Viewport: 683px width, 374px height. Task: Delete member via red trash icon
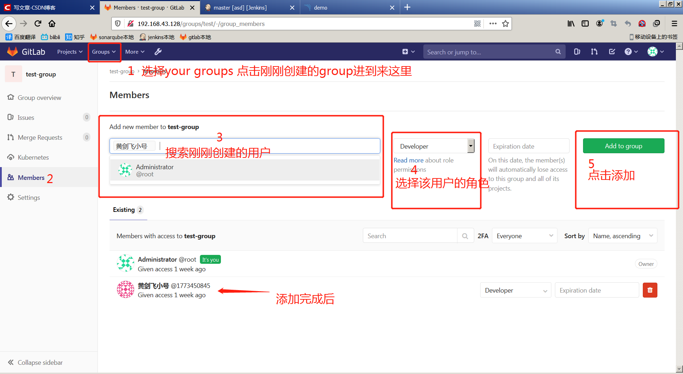click(650, 290)
